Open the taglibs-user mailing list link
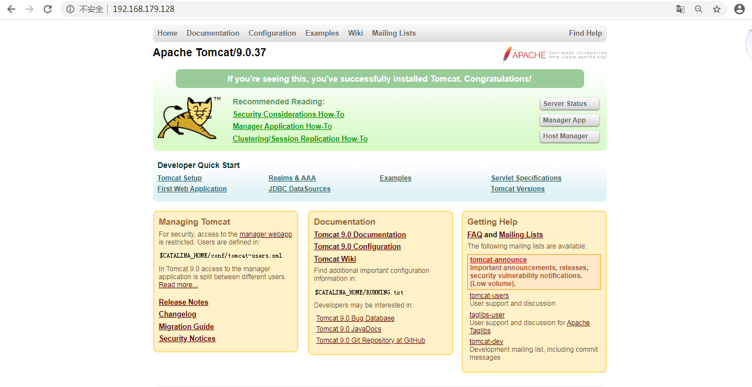The width and height of the screenshot is (752, 387). 487,315
